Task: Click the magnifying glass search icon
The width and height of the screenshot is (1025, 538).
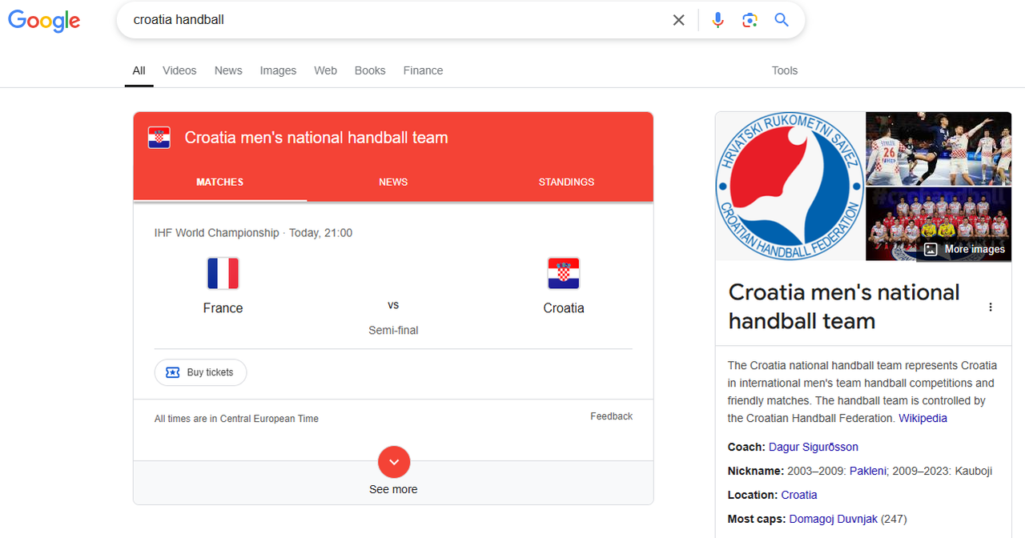Action: click(x=782, y=20)
